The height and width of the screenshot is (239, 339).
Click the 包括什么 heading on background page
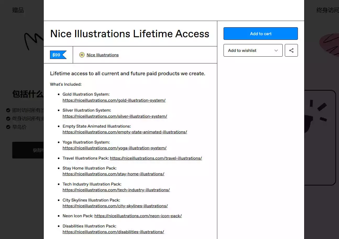tap(28, 94)
